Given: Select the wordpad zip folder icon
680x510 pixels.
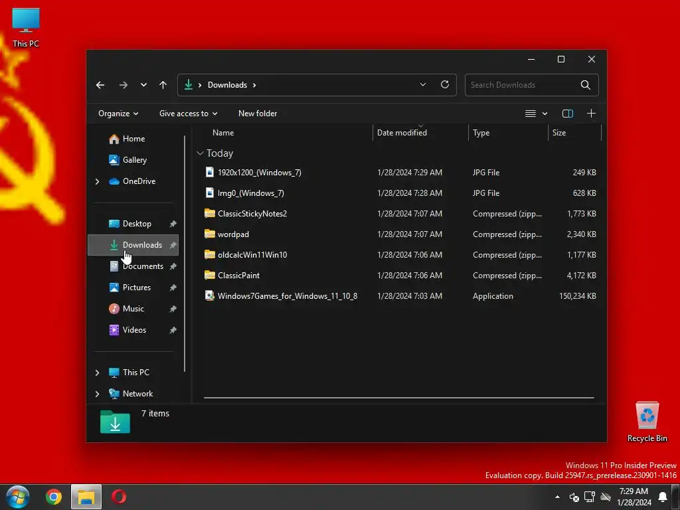Looking at the screenshot, I should [x=209, y=234].
